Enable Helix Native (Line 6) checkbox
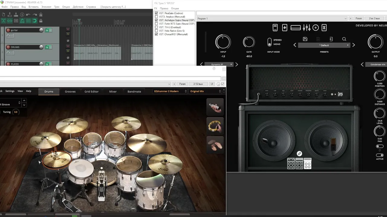This screenshot has height=217, width=387. [x=156, y=31]
